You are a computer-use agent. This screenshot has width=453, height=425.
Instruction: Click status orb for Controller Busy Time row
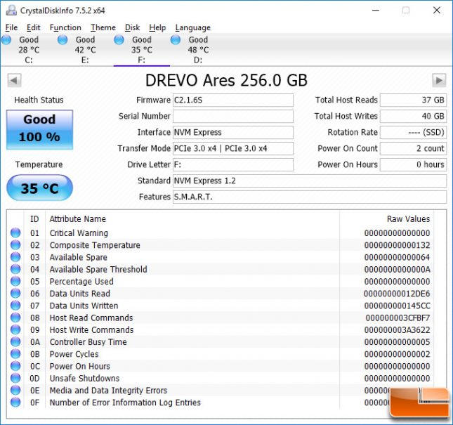[15, 342]
